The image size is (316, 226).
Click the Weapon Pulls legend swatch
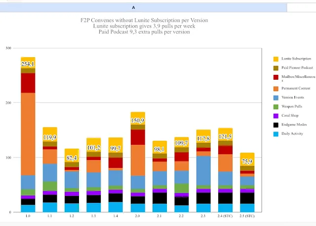click(x=276, y=107)
